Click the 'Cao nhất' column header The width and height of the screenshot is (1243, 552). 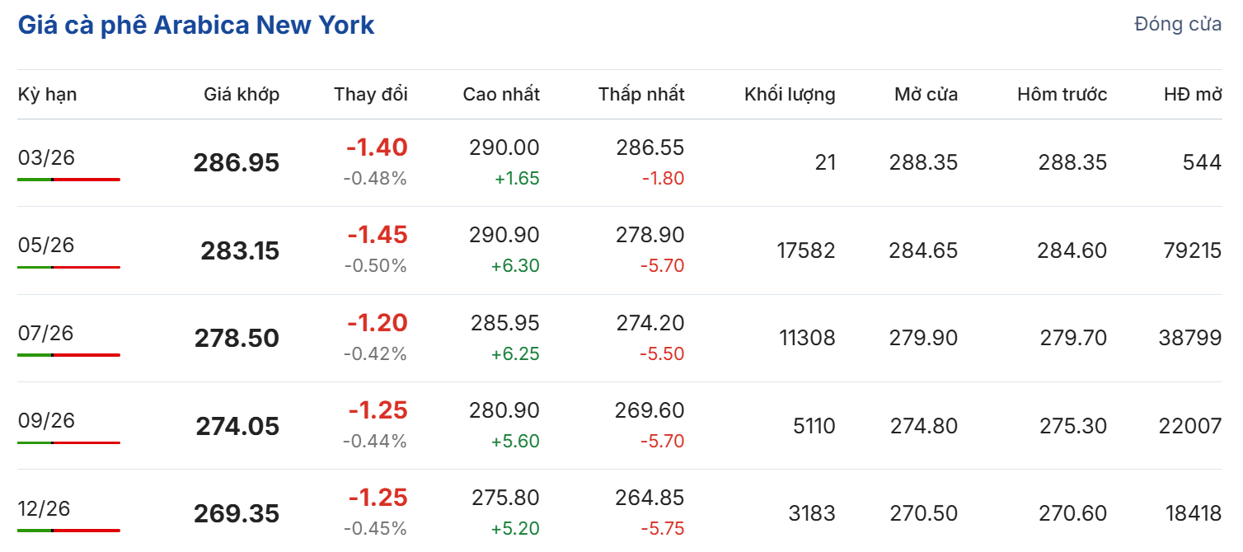click(501, 94)
